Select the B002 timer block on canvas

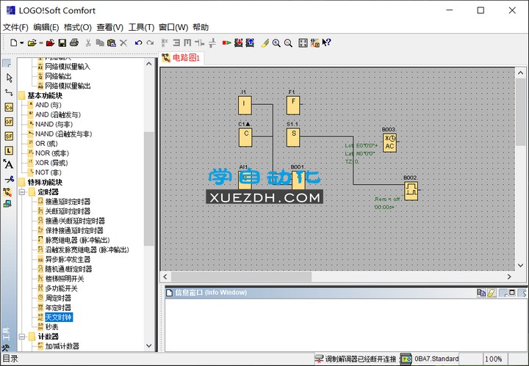point(411,191)
